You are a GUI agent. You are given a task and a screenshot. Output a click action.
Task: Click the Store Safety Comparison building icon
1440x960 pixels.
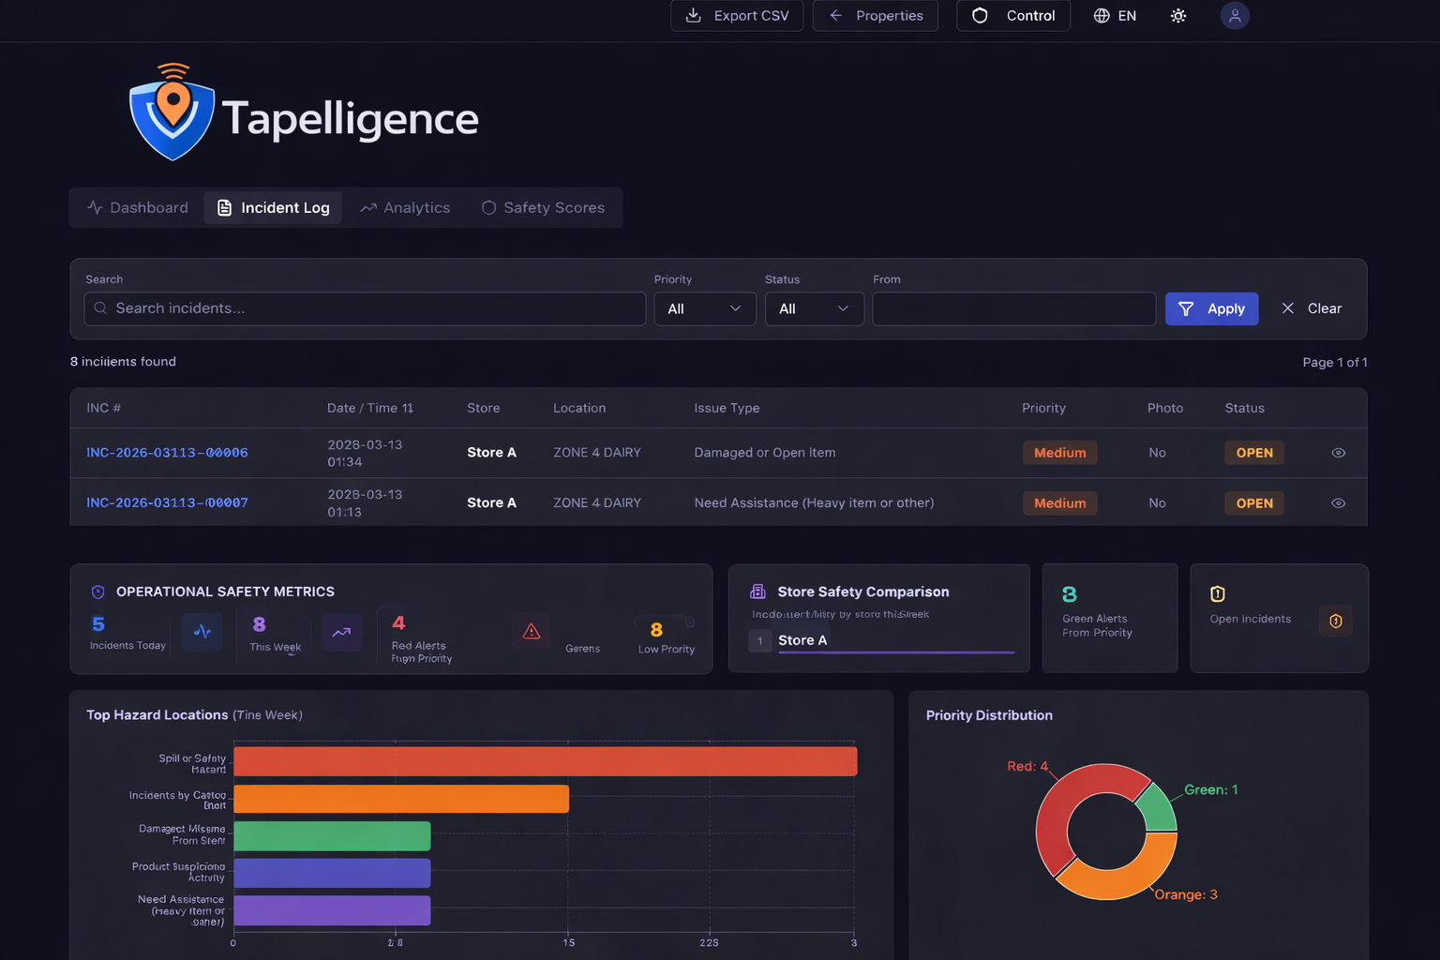tap(757, 592)
